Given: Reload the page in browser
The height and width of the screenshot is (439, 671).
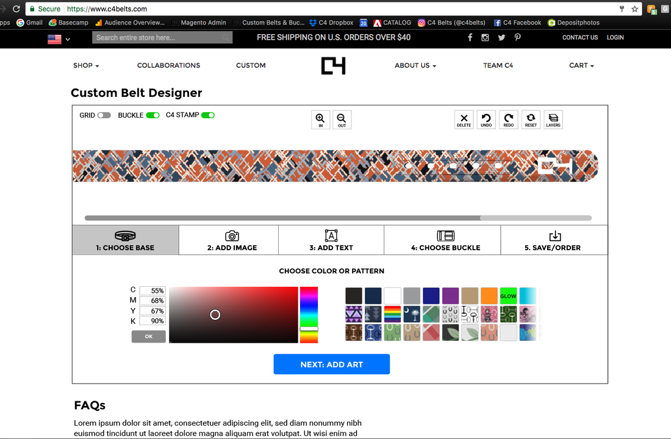Looking at the screenshot, I should [x=16, y=9].
